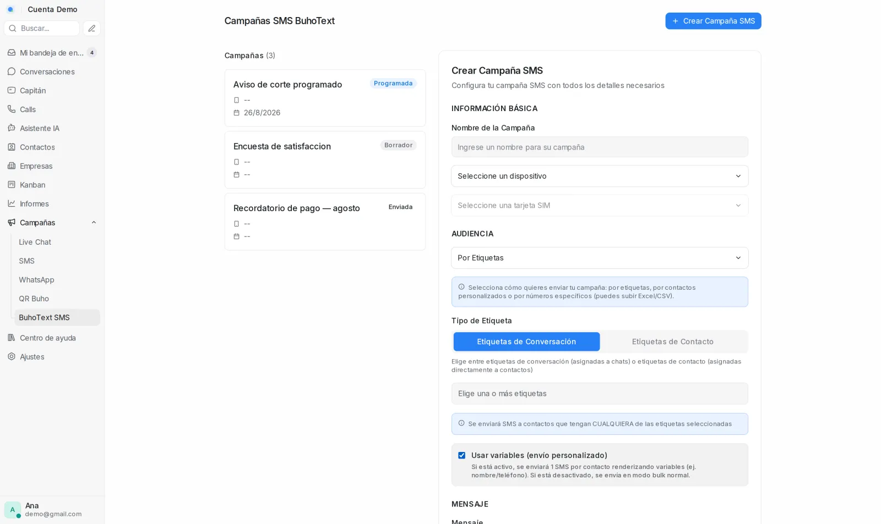Click Nombre de la Campaña input field
881x524 pixels.
(600, 147)
